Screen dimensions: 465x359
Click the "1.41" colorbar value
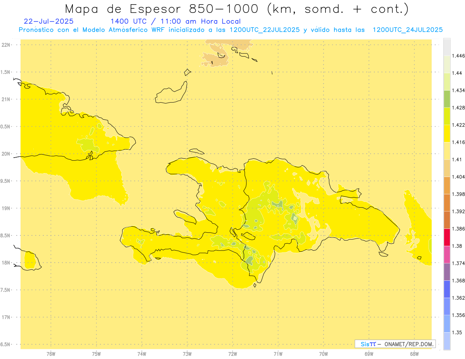pyautogui.click(x=456, y=159)
